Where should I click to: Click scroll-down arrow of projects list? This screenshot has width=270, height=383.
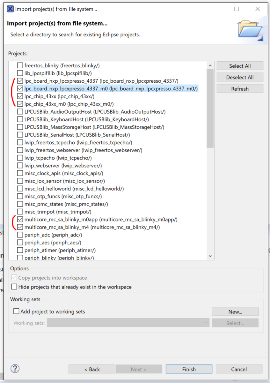click(x=210, y=256)
